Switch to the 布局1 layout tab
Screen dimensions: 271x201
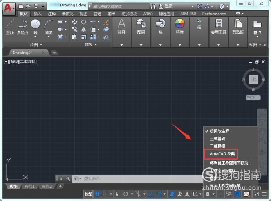click(x=29, y=186)
